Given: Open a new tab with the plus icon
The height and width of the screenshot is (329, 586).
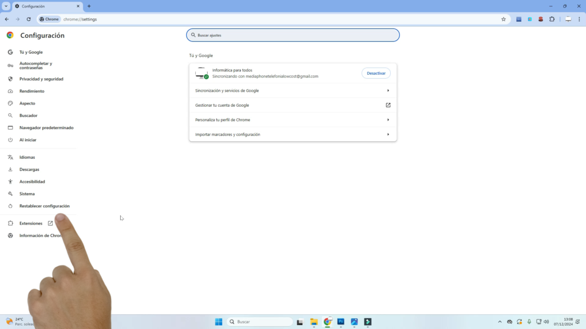Looking at the screenshot, I should tap(89, 6).
